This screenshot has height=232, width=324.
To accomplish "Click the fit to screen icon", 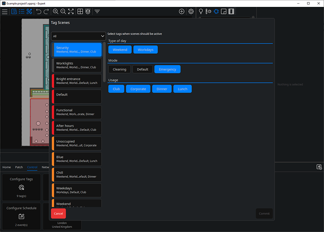I will point(71,12).
